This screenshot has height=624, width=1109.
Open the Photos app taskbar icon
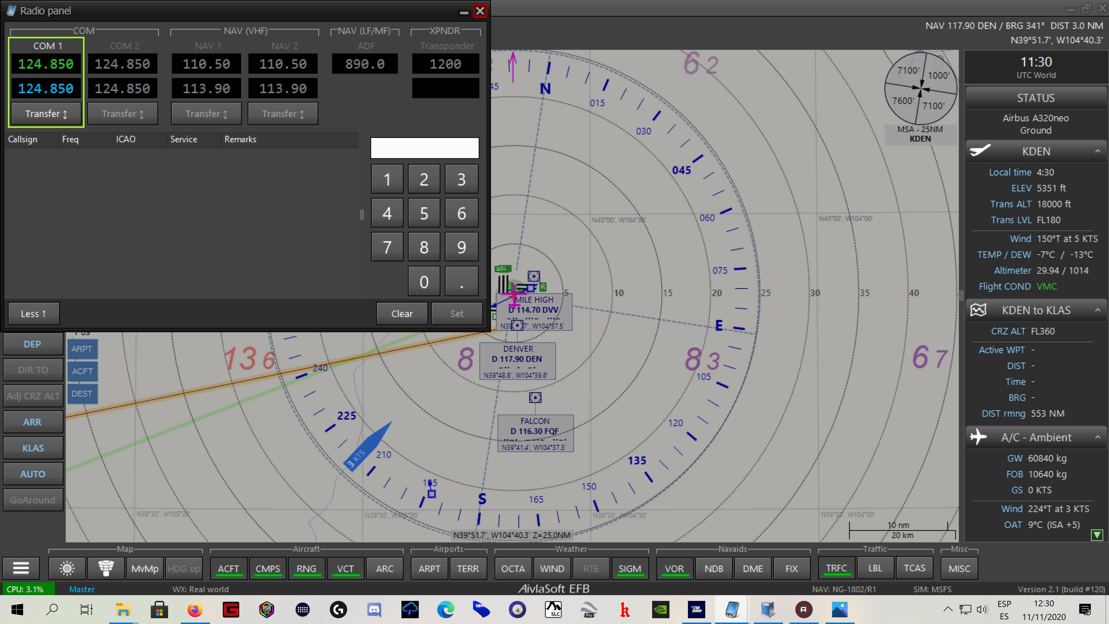tap(840, 609)
